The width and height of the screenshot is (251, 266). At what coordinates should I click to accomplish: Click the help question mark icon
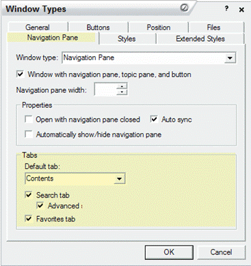click(x=226, y=9)
